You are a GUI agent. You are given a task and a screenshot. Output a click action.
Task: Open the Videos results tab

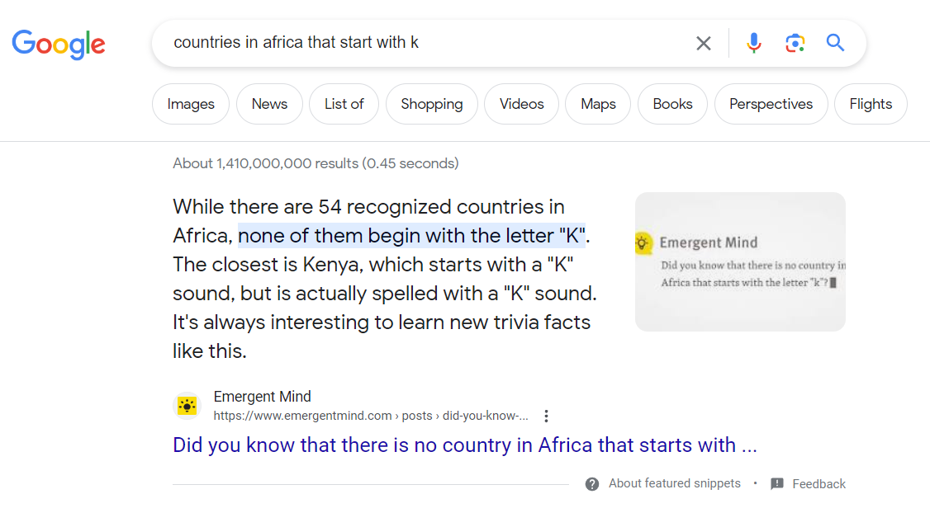click(522, 104)
